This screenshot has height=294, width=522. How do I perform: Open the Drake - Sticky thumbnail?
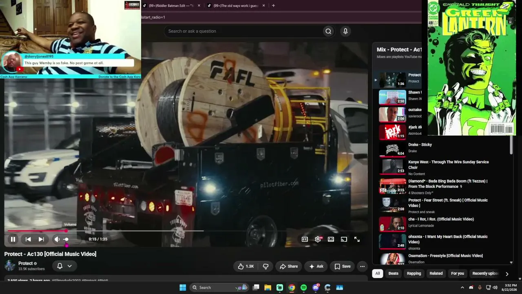click(x=392, y=149)
